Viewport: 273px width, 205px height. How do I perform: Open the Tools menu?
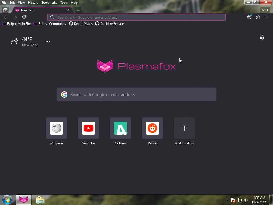tap(64, 3)
